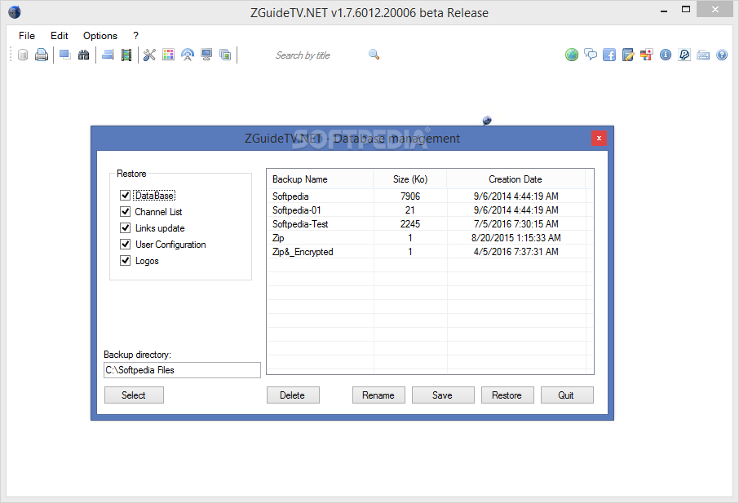
Task: Click the stacked pictures toolbar icon
Action: point(225,55)
